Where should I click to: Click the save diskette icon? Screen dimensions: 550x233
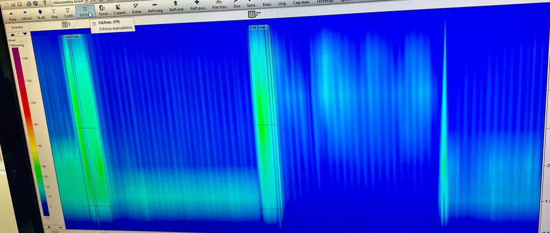point(20,4)
